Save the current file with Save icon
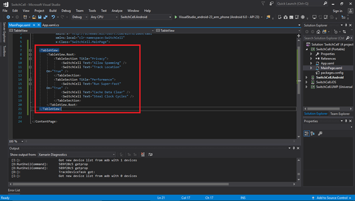 pyautogui.click(x=40, y=17)
